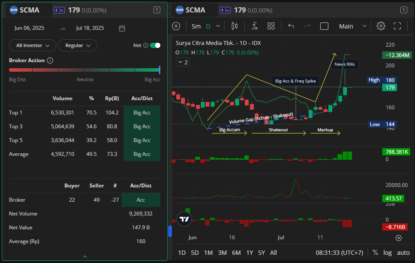Click the 788.381K volume indicator label
Image resolution: width=415 pixels, height=263 pixels.
pos(396,152)
